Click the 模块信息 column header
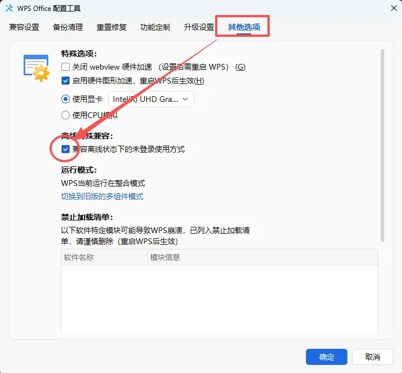The image size is (402, 373). (x=262, y=257)
